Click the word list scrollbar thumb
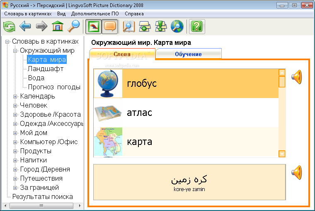 [x=282, y=81]
